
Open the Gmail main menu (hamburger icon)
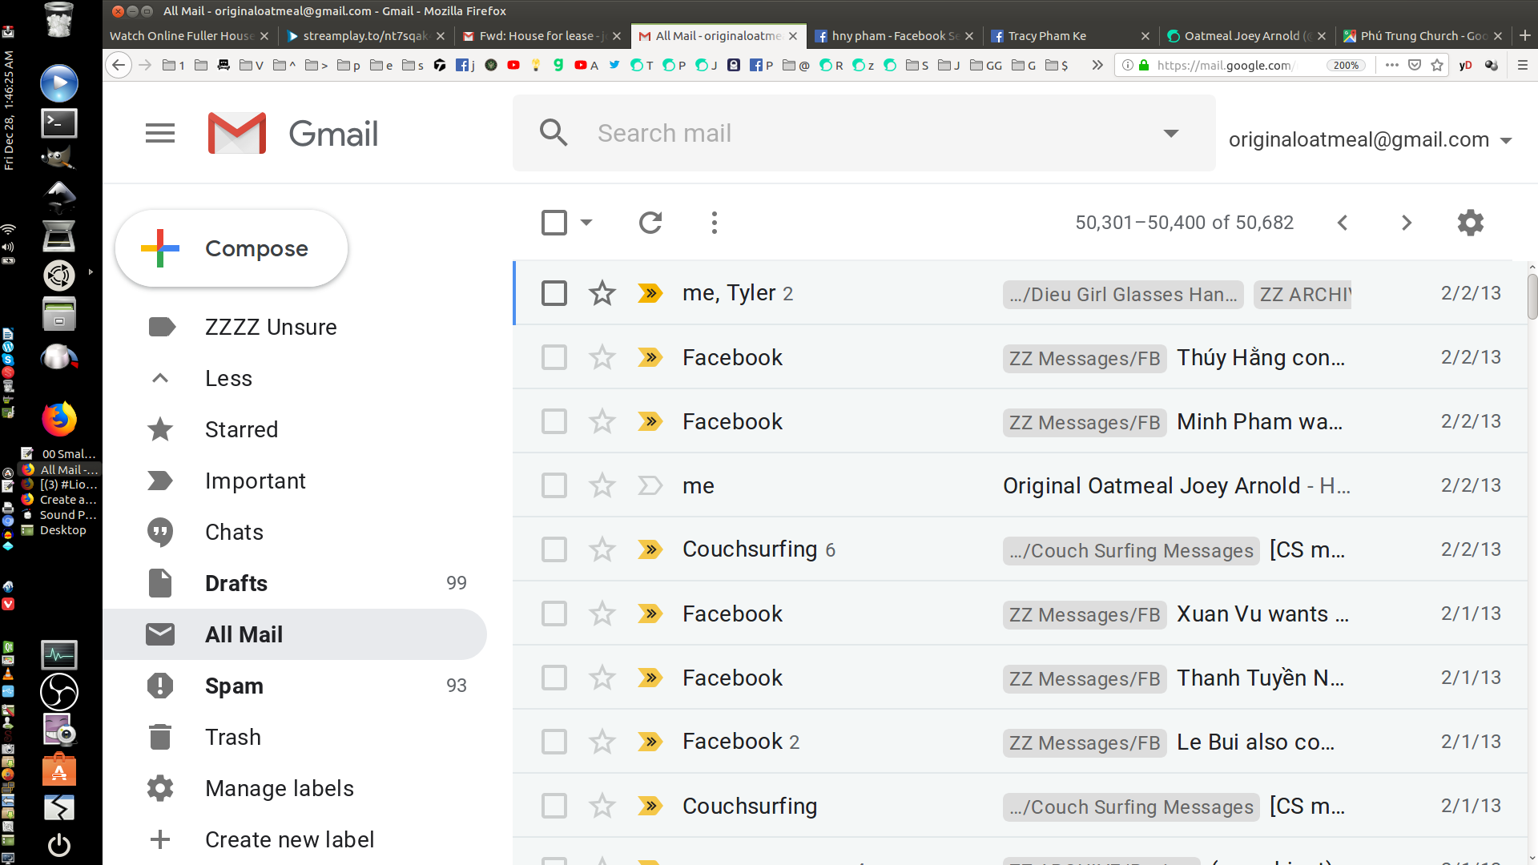pyautogui.click(x=159, y=133)
